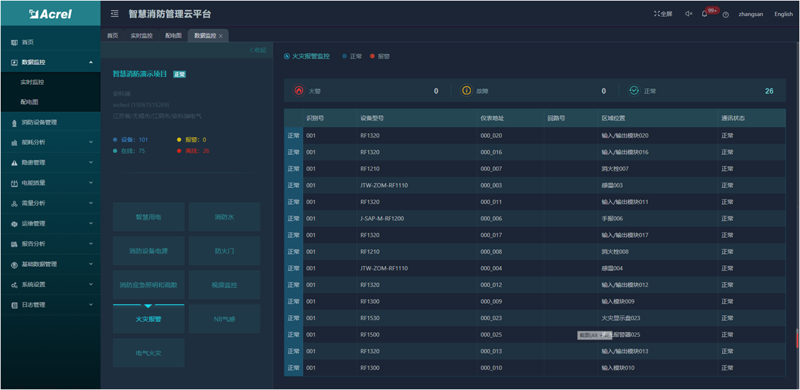Click the table's vertical scrollbar

click(796, 337)
